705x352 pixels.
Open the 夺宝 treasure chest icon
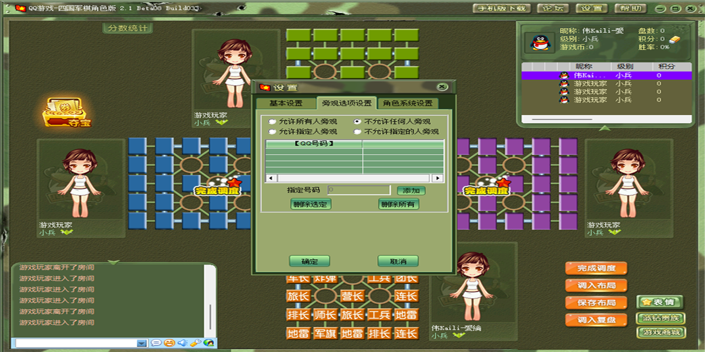68,112
